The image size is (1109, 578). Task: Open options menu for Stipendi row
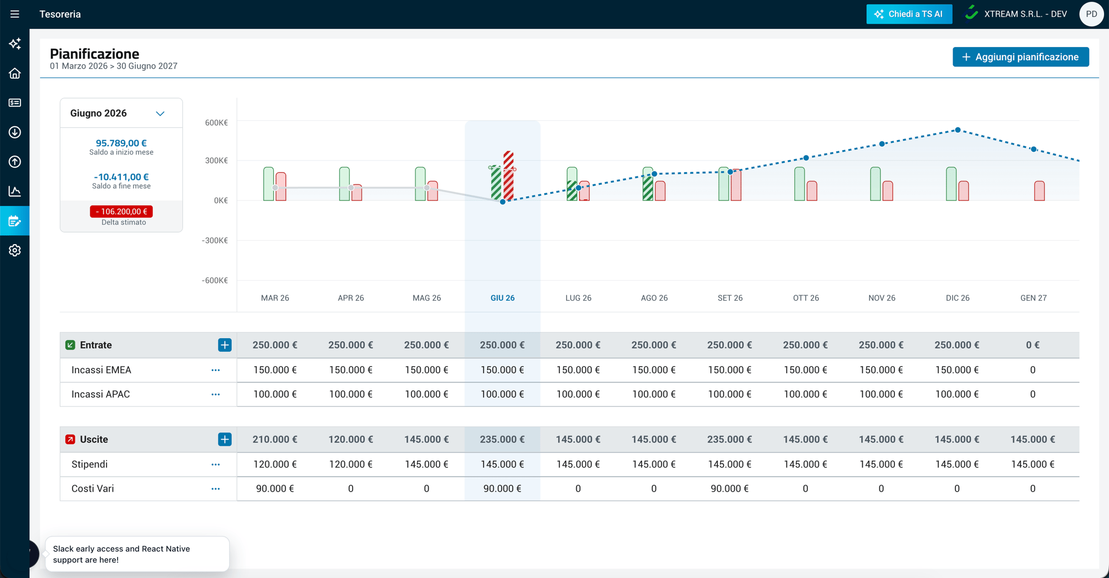pyautogui.click(x=216, y=465)
